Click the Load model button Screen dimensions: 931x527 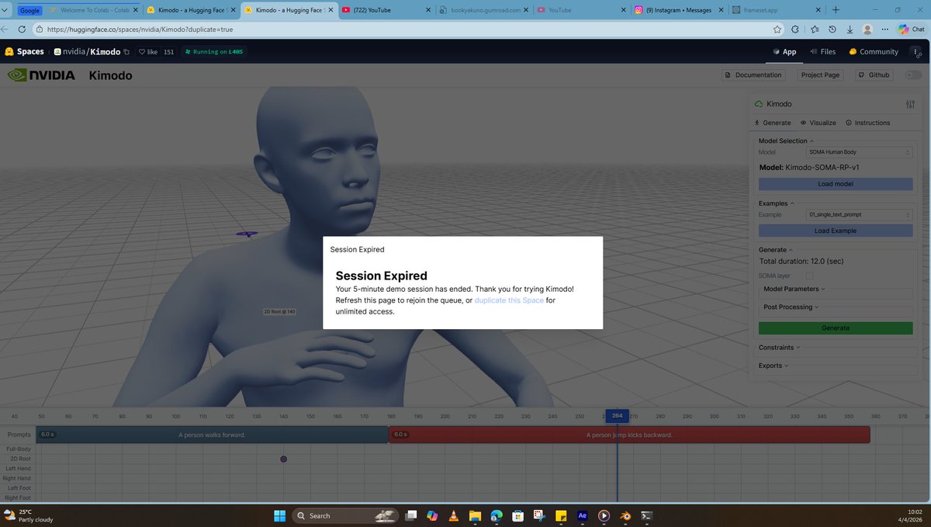coord(836,184)
